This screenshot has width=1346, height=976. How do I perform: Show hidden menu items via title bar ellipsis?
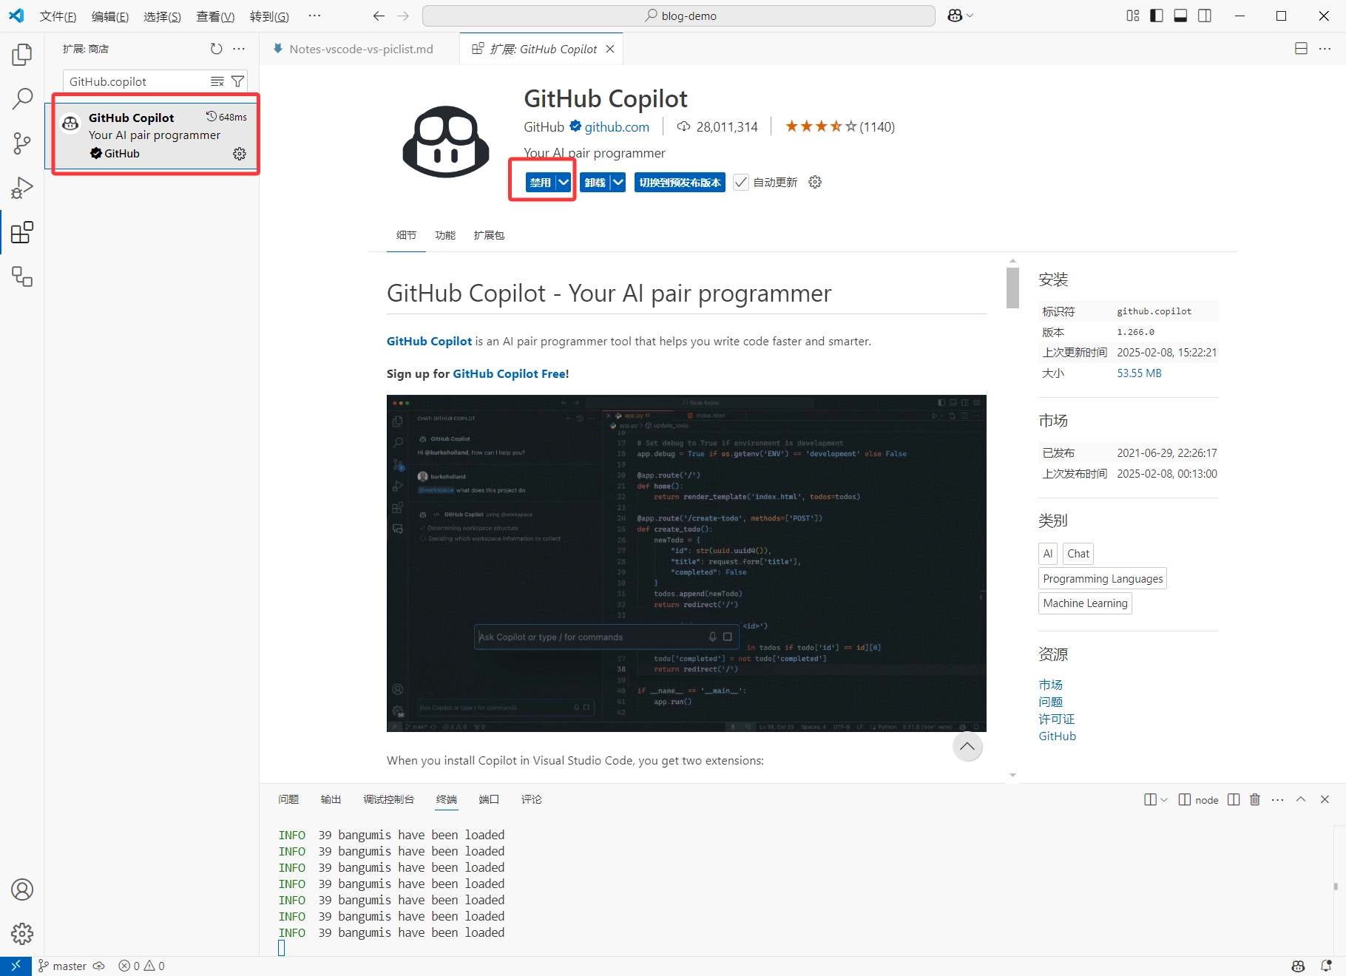coord(314,16)
